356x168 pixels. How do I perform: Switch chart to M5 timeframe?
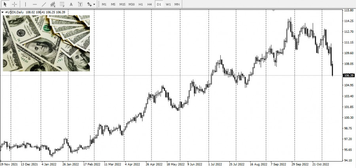[x=113, y=4]
